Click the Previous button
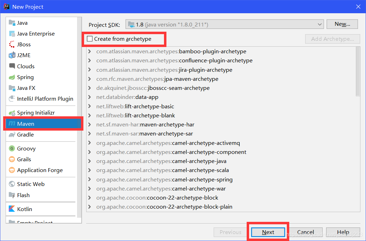Viewport: 366px width, 241px height. pos(230,232)
